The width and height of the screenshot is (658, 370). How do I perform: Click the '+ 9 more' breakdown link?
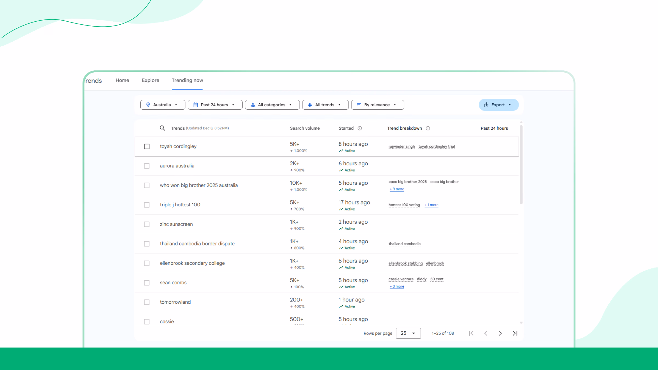tap(397, 189)
